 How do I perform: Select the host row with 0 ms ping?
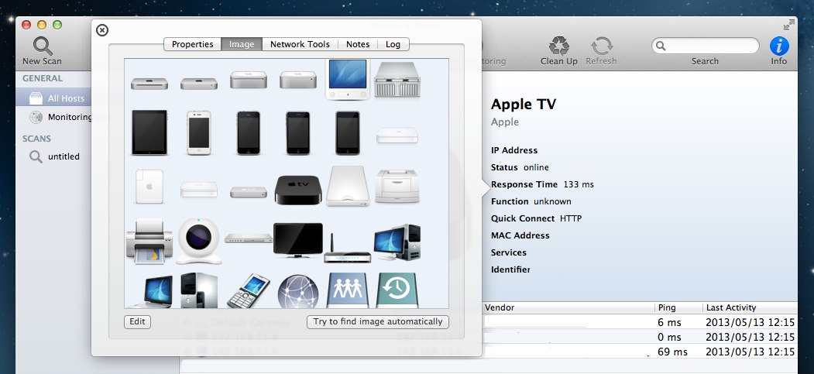pos(640,337)
